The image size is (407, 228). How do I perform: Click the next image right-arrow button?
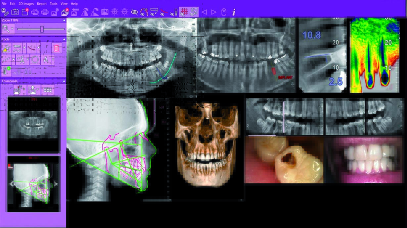[x=214, y=12]
